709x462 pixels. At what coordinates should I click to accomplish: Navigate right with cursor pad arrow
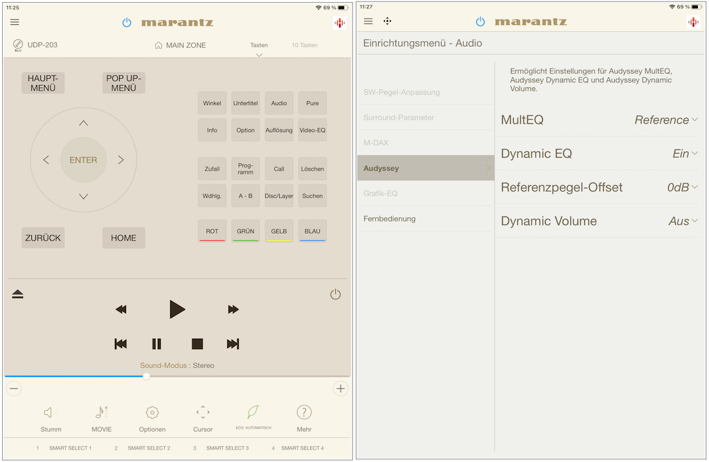[x=120, y=160]
